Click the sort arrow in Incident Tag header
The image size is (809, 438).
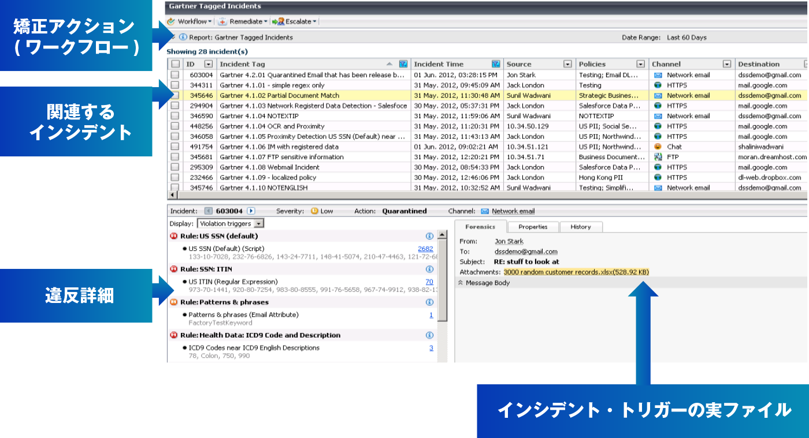[x=389, y=64]
